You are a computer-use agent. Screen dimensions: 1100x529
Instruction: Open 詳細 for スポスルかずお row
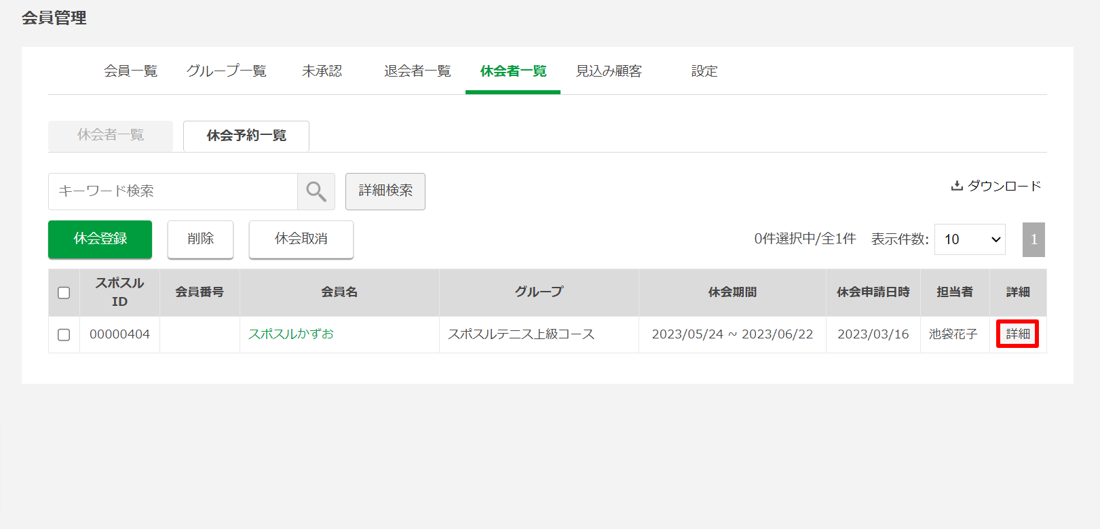[1018, 334]
